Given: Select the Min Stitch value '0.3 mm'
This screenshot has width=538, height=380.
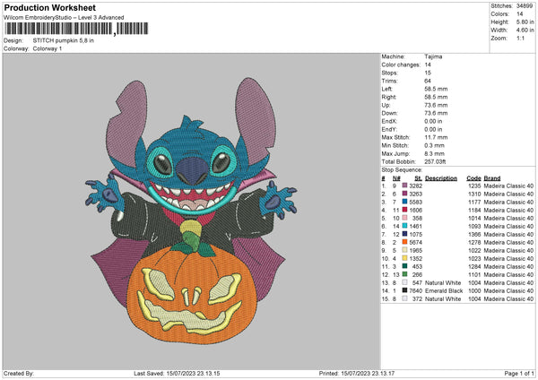Looking at the screenshot, I should pos(434,145).
